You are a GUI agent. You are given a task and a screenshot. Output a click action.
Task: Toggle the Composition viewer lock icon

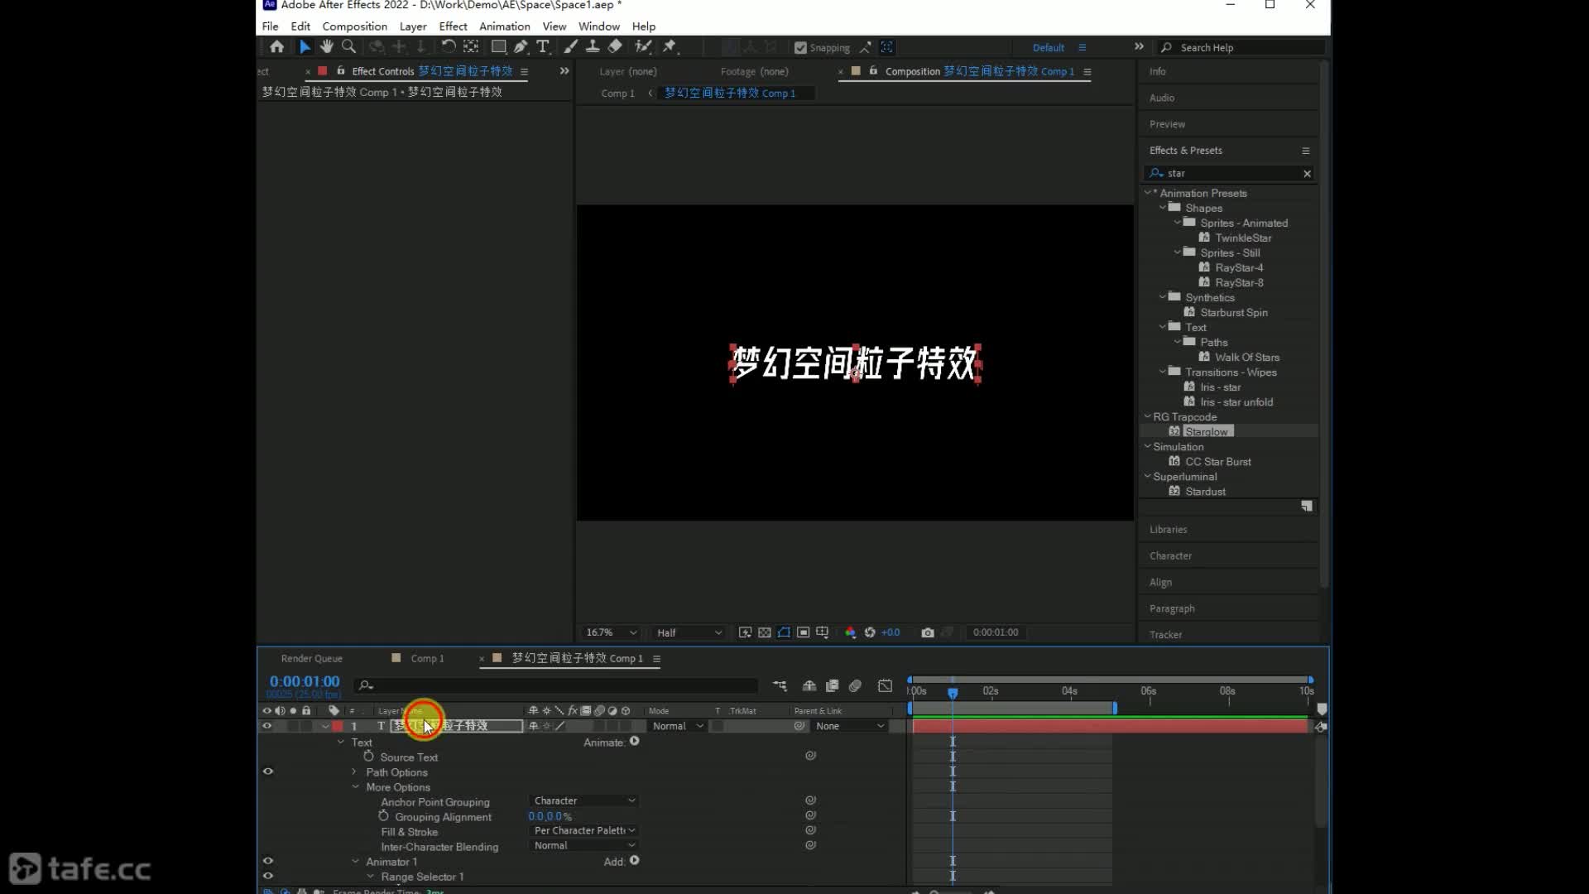click(x=873, y=71)
